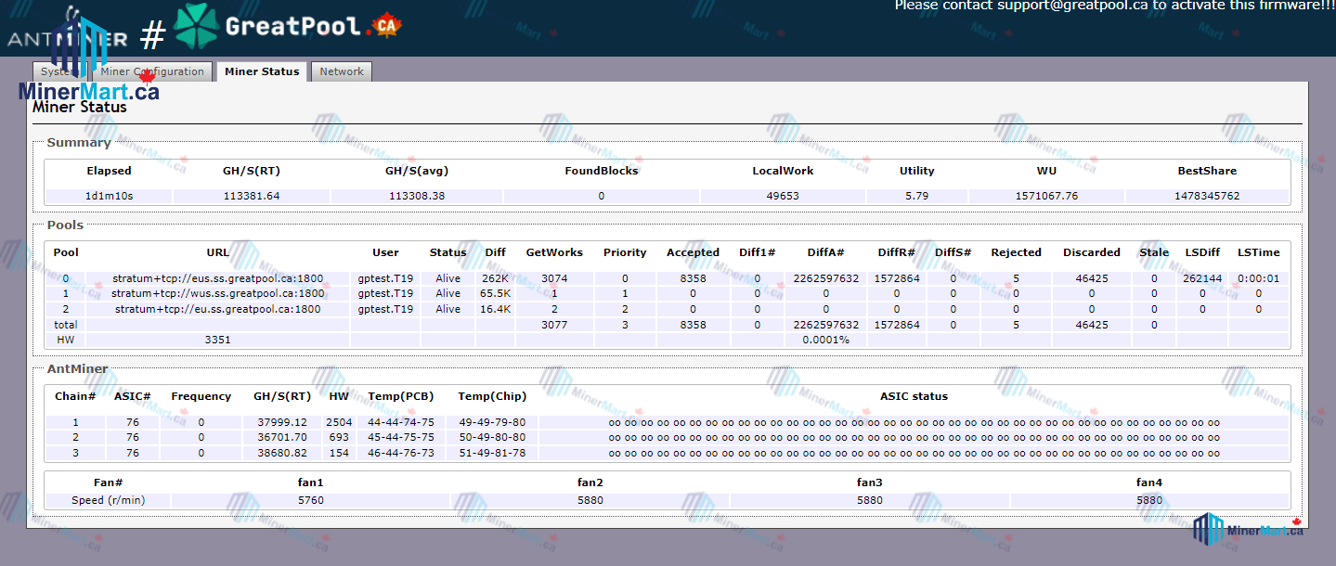Screen dimensions: 1336x566
Task: Click the FoundBlocks column header
Action: pos(602,171)
